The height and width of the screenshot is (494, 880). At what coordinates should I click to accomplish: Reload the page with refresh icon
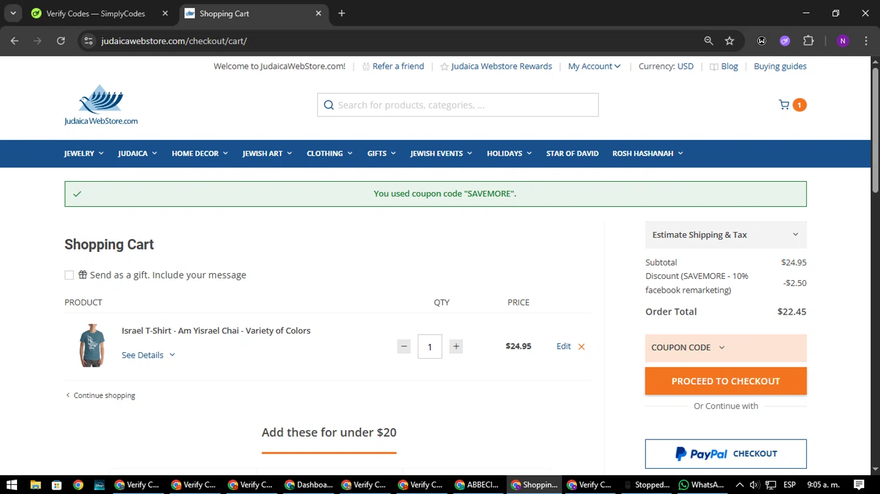[x=61, y=41]
